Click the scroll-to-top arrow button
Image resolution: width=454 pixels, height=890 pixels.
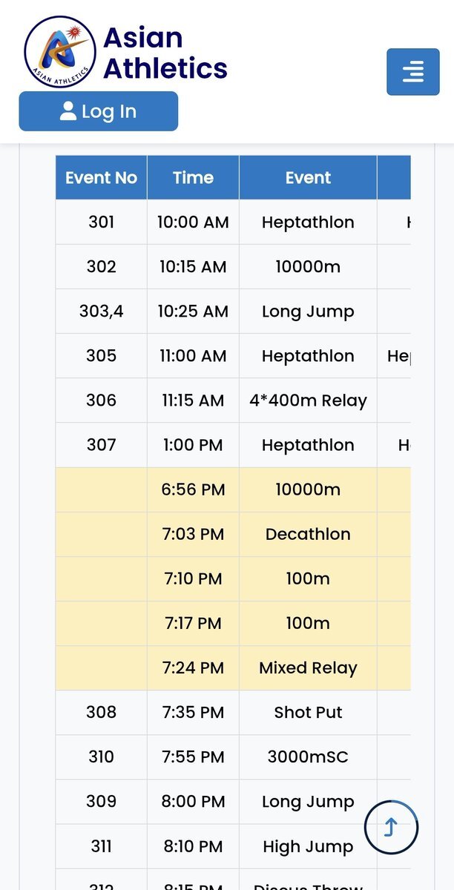391,827
